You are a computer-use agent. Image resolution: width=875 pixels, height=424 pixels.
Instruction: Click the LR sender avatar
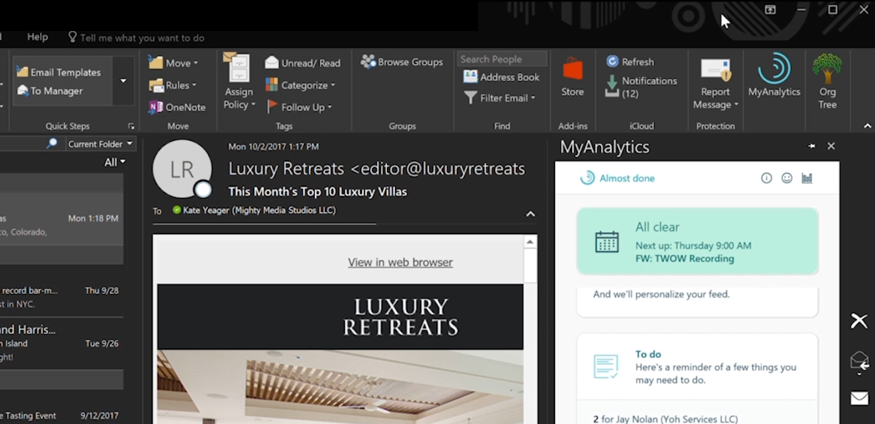click(182, 169)
